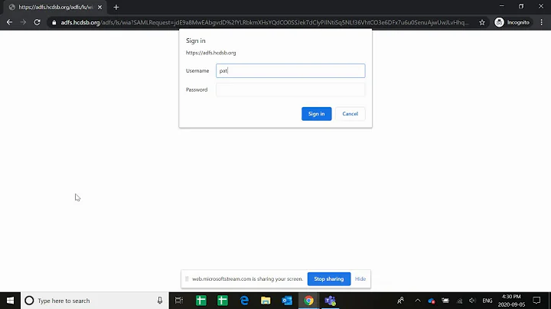
Task: Focus the address bar URL
Action: [264, 22]
